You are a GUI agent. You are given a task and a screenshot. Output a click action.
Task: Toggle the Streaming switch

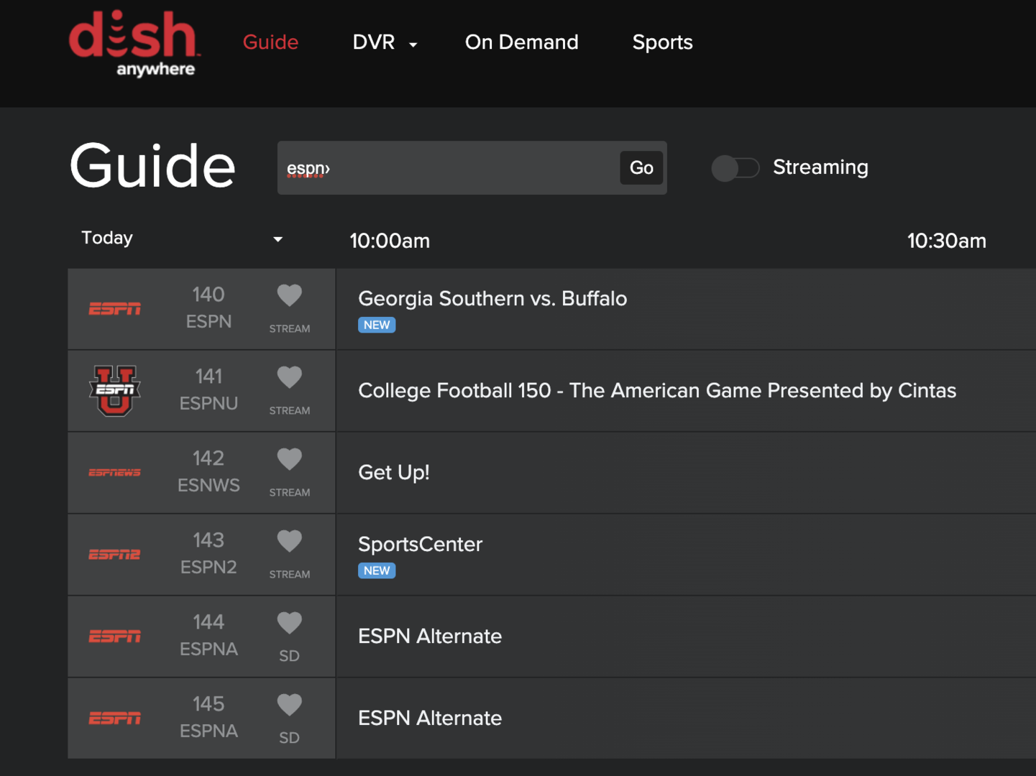[x=735, y=168]
